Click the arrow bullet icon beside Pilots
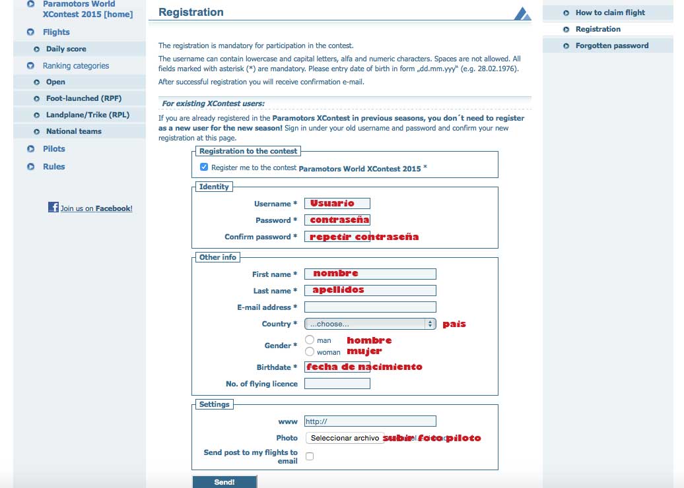Screen dimensions: 684x488 pyautogui.click(x=30, y=149)
